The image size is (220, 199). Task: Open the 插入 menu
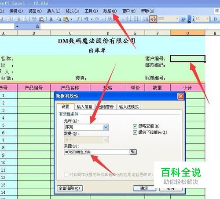[54, 11]
